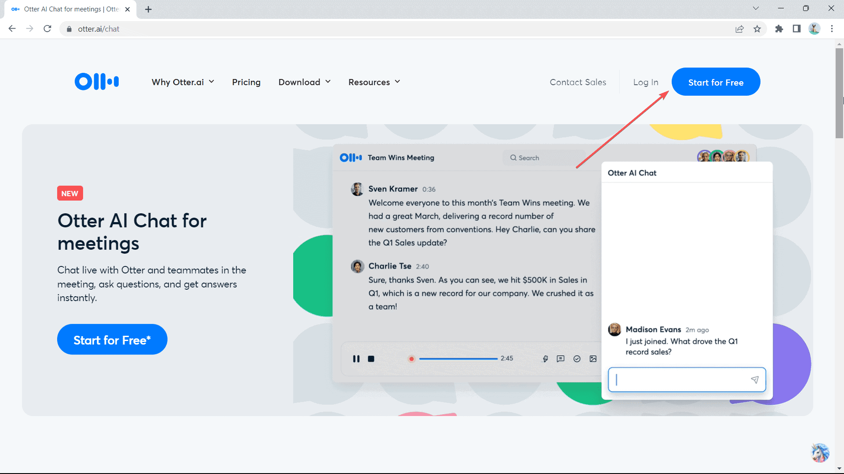Screen dimensions: 844x474
Task: Click Log In link
Action: (646, 82)
